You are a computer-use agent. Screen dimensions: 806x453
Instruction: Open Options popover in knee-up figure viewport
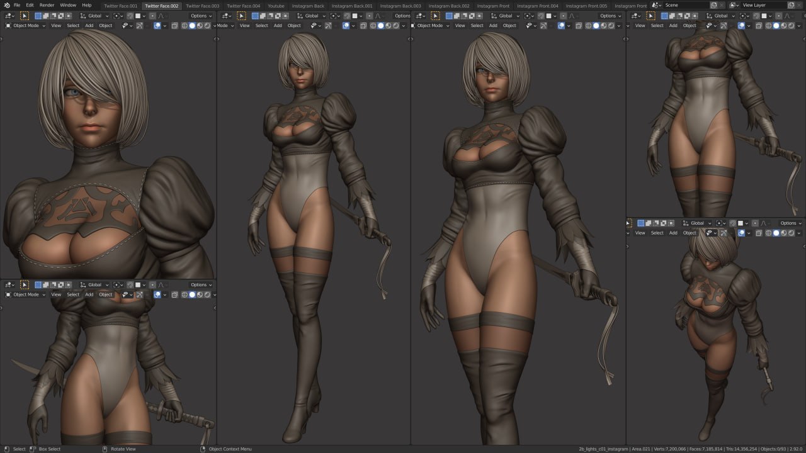click(x=610, y=16)
